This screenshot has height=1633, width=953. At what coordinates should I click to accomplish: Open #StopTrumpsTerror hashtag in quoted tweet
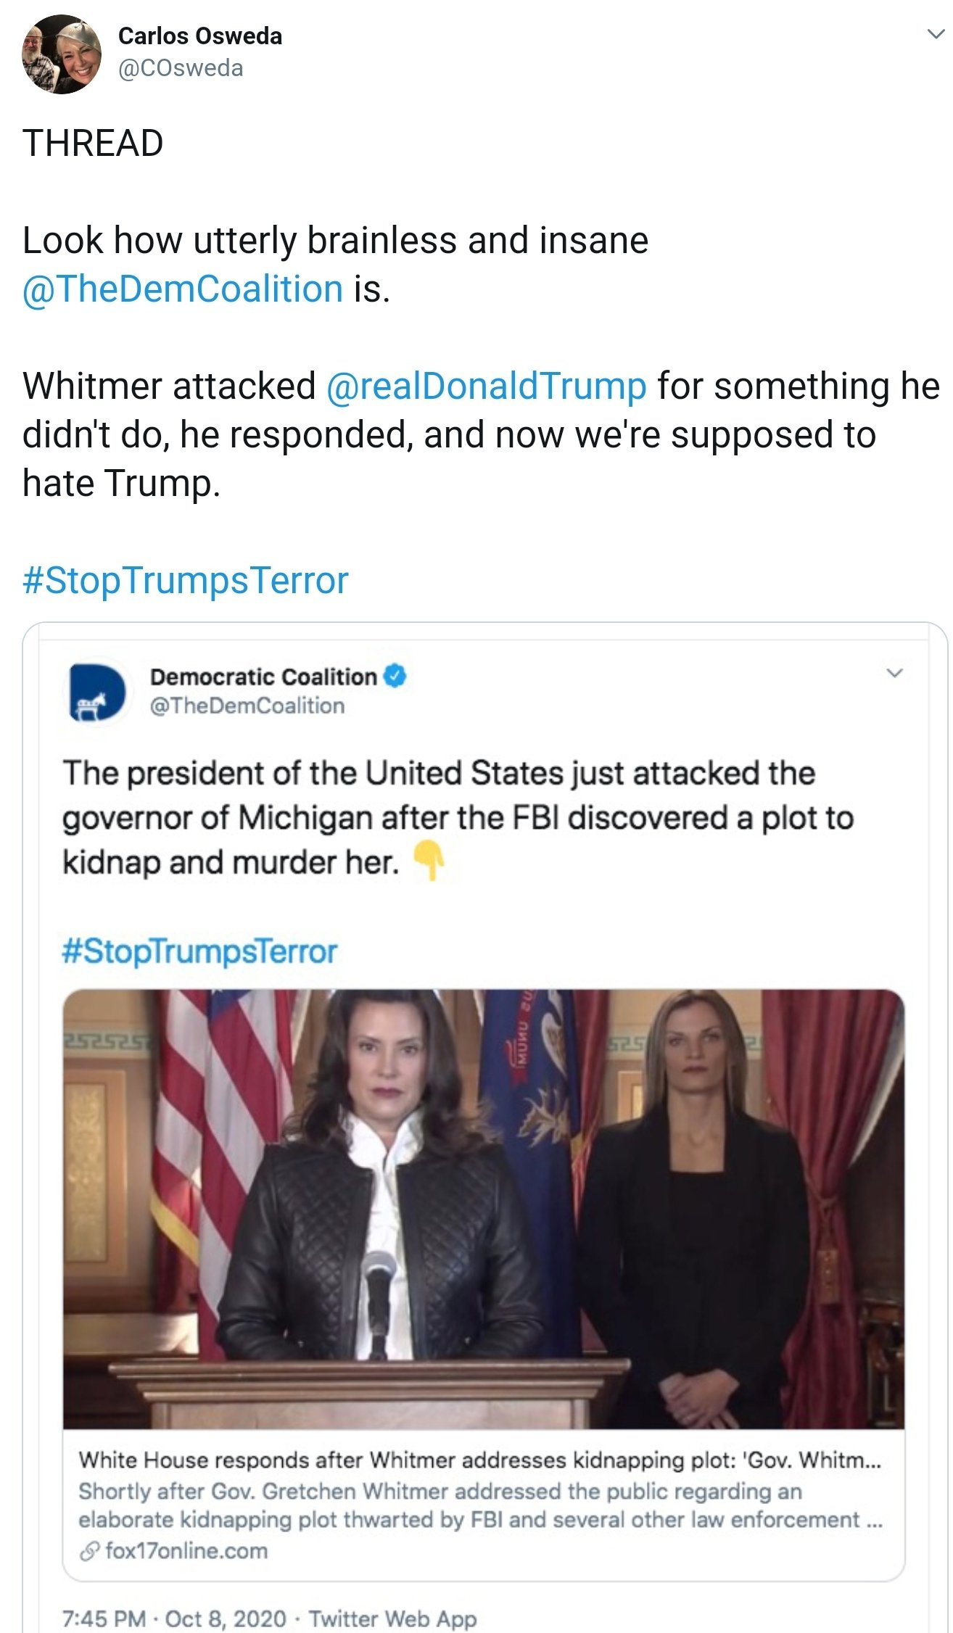[x=200, y=951]
